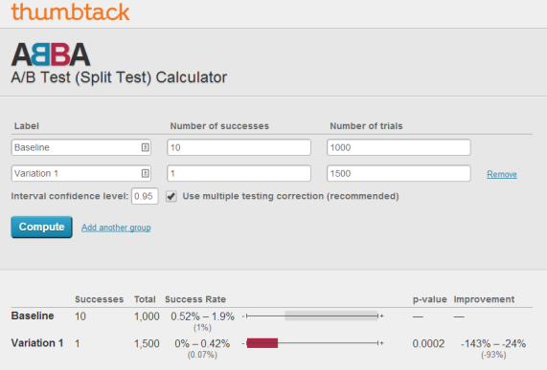Edit the interval confidence level field
The image size is (547, 370).
tap(145, 196)
